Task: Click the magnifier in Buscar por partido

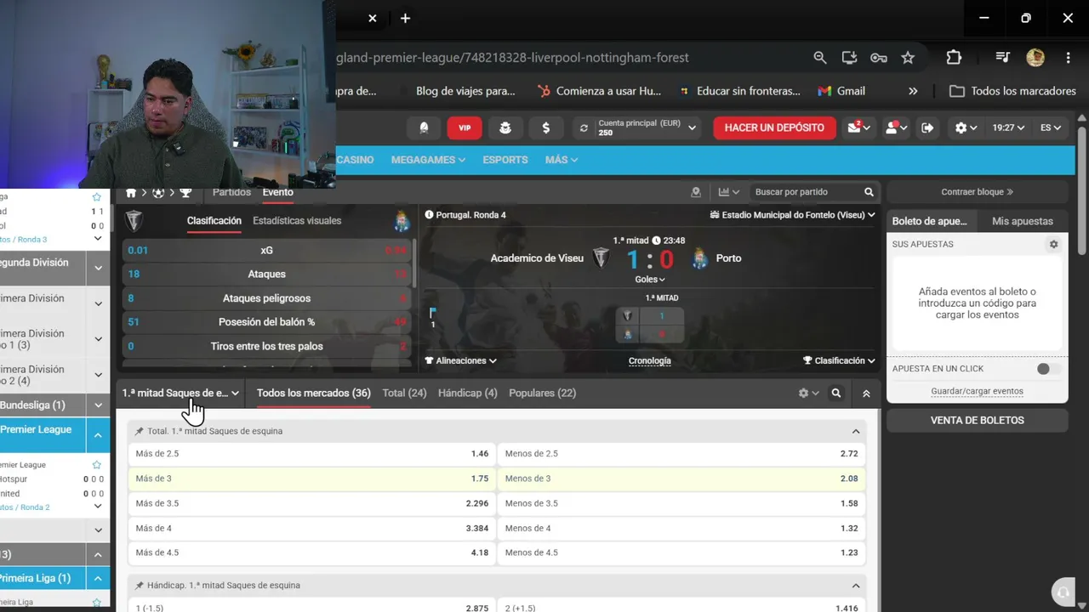Action: coord(869,192)
